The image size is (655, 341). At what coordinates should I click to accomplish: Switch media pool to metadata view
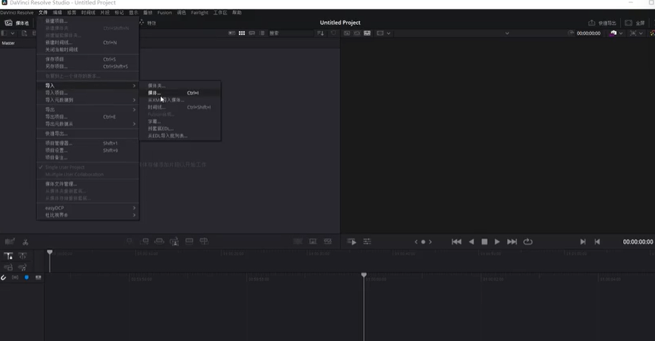click(x=232, y=33)
